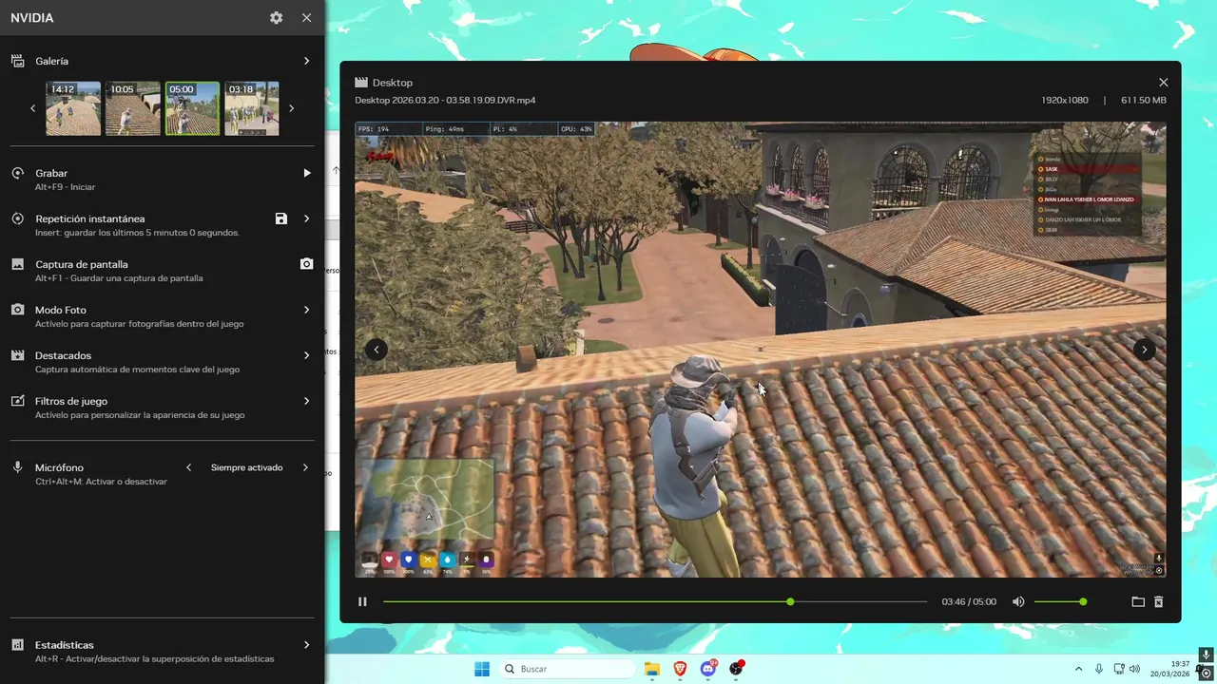Click the Modo Foto camera icon
Image resolution: width=1217 pixels, height=684 pixels.
(17, 310)
